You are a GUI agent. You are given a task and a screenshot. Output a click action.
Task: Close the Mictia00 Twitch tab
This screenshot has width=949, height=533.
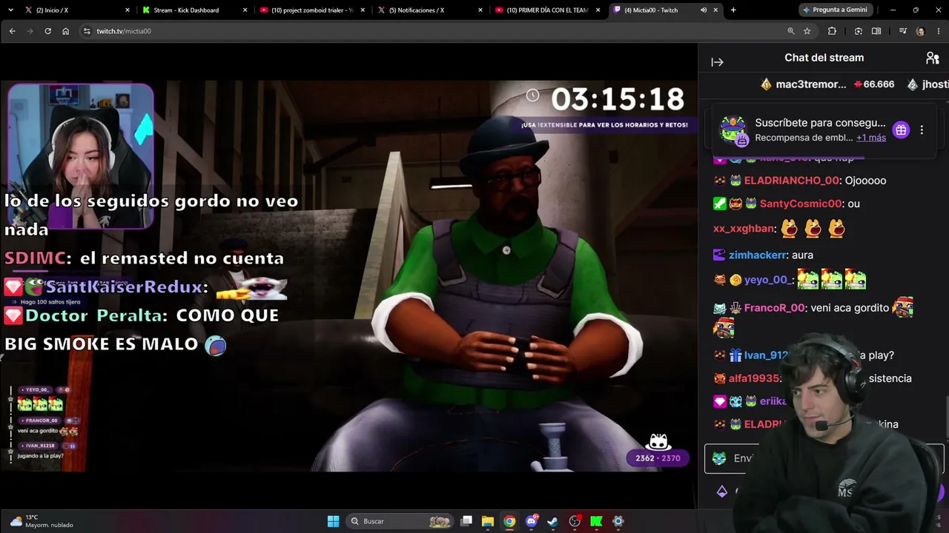[x=715, y=10]
